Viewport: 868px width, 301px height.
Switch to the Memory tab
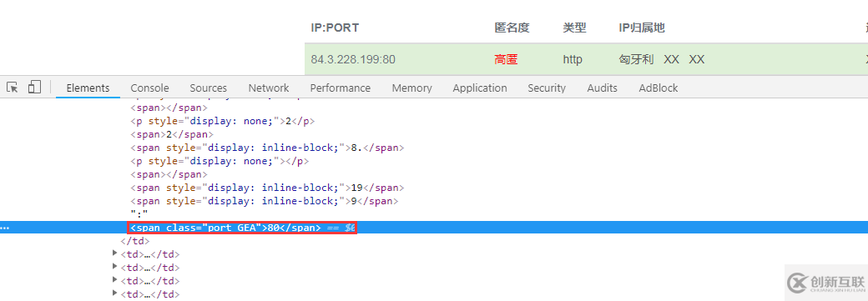[x=411, y=88]
